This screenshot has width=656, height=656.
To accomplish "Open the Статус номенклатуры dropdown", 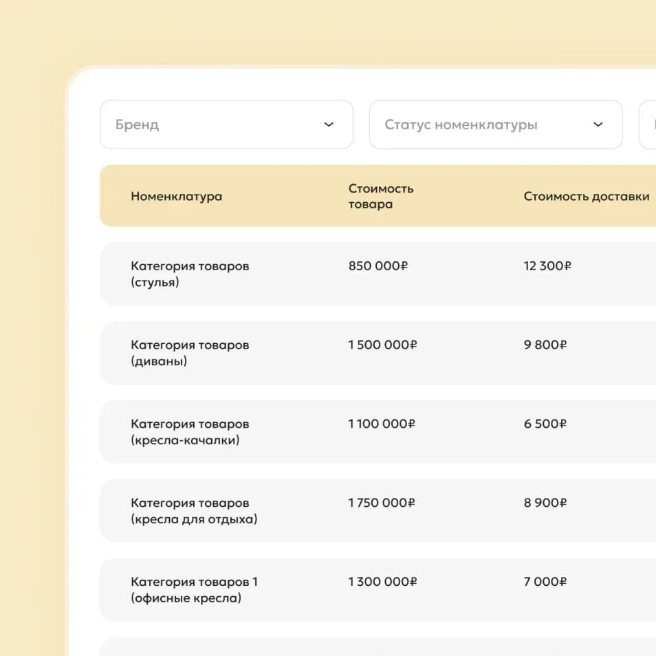I will click(496, 124).
